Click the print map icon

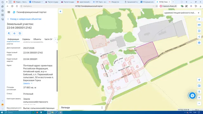pyautogui.click(x=199, y=42)
